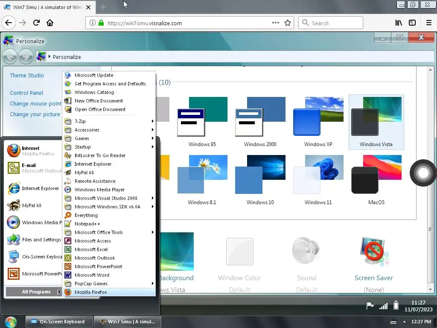Open pinned Internet Explorer in start menu

point(33,188)
